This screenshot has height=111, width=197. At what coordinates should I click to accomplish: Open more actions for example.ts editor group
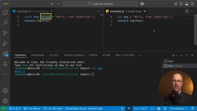coord(98,11)
